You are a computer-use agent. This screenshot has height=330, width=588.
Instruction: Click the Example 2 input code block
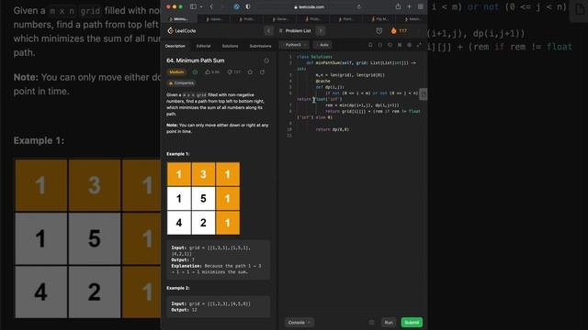[219, 306]
